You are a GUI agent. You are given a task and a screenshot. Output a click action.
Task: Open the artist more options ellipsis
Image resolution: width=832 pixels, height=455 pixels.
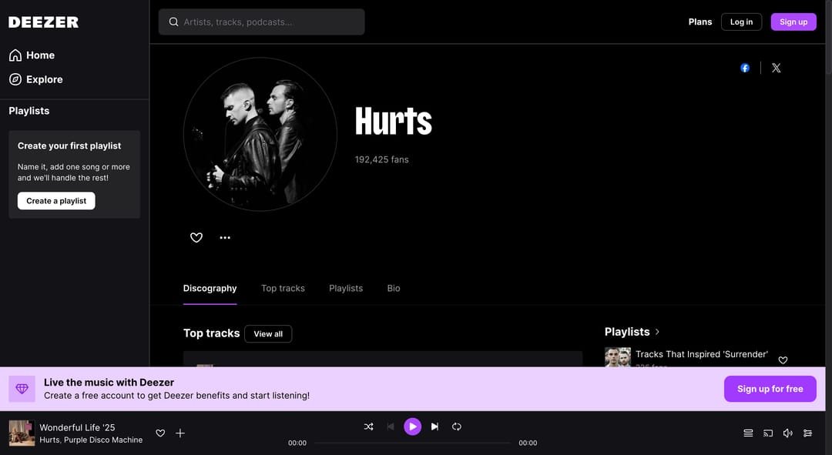[x=225, y=238]
